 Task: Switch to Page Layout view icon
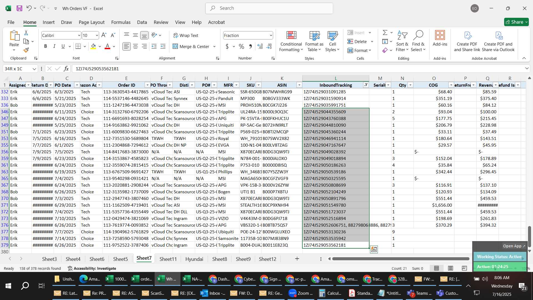pyautogui.click(x=451, y=268)
